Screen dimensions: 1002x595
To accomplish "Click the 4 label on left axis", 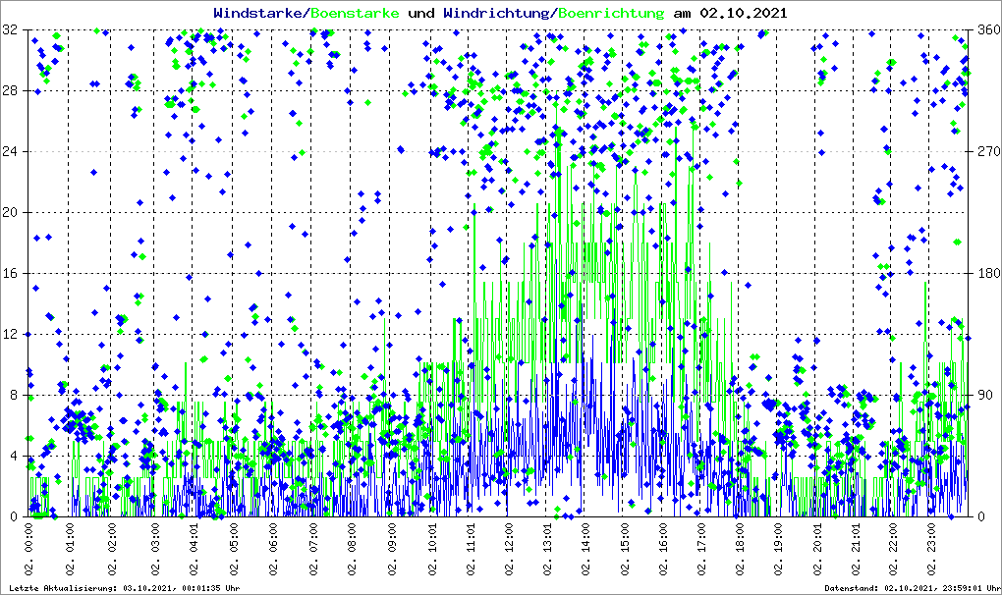I will click(15, 457).
